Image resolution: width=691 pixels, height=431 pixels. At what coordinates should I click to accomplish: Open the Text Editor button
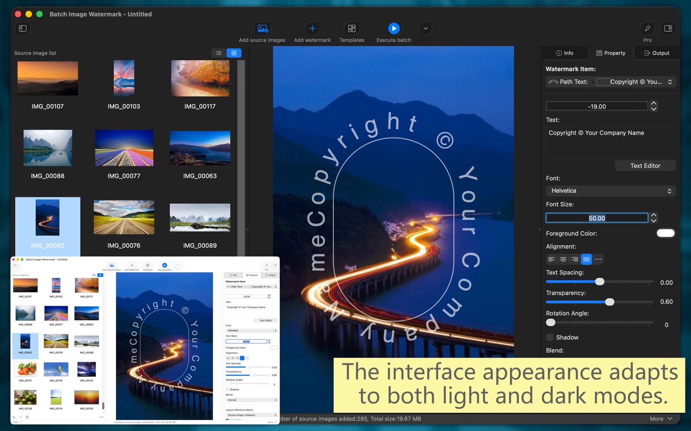tap(645, 166)
